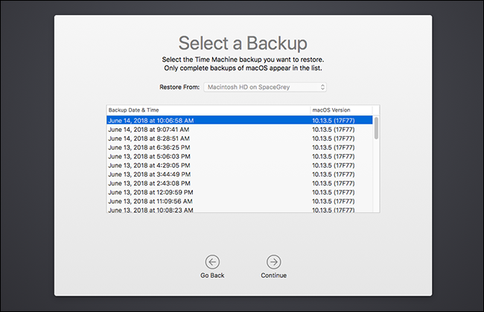Click the Continue arrow icon
This screenshot has width=484, height=312.
point(273,261)
